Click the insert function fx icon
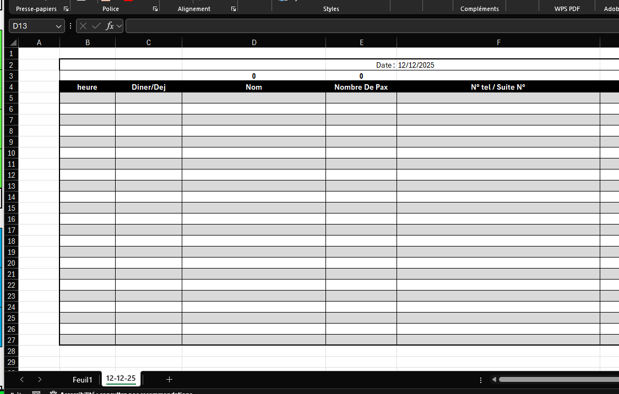The height and width of the screenshot is (394, 619). click(110, 26)
